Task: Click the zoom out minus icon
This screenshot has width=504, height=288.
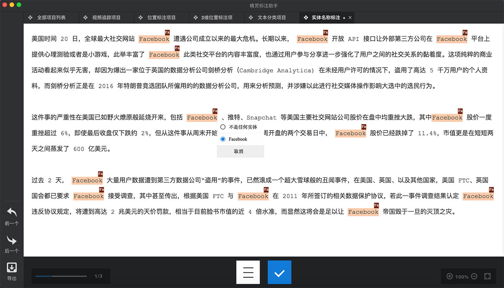Action: pyautogui.click(x=474, y=276)
